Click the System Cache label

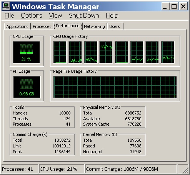[x=96, y=124]
